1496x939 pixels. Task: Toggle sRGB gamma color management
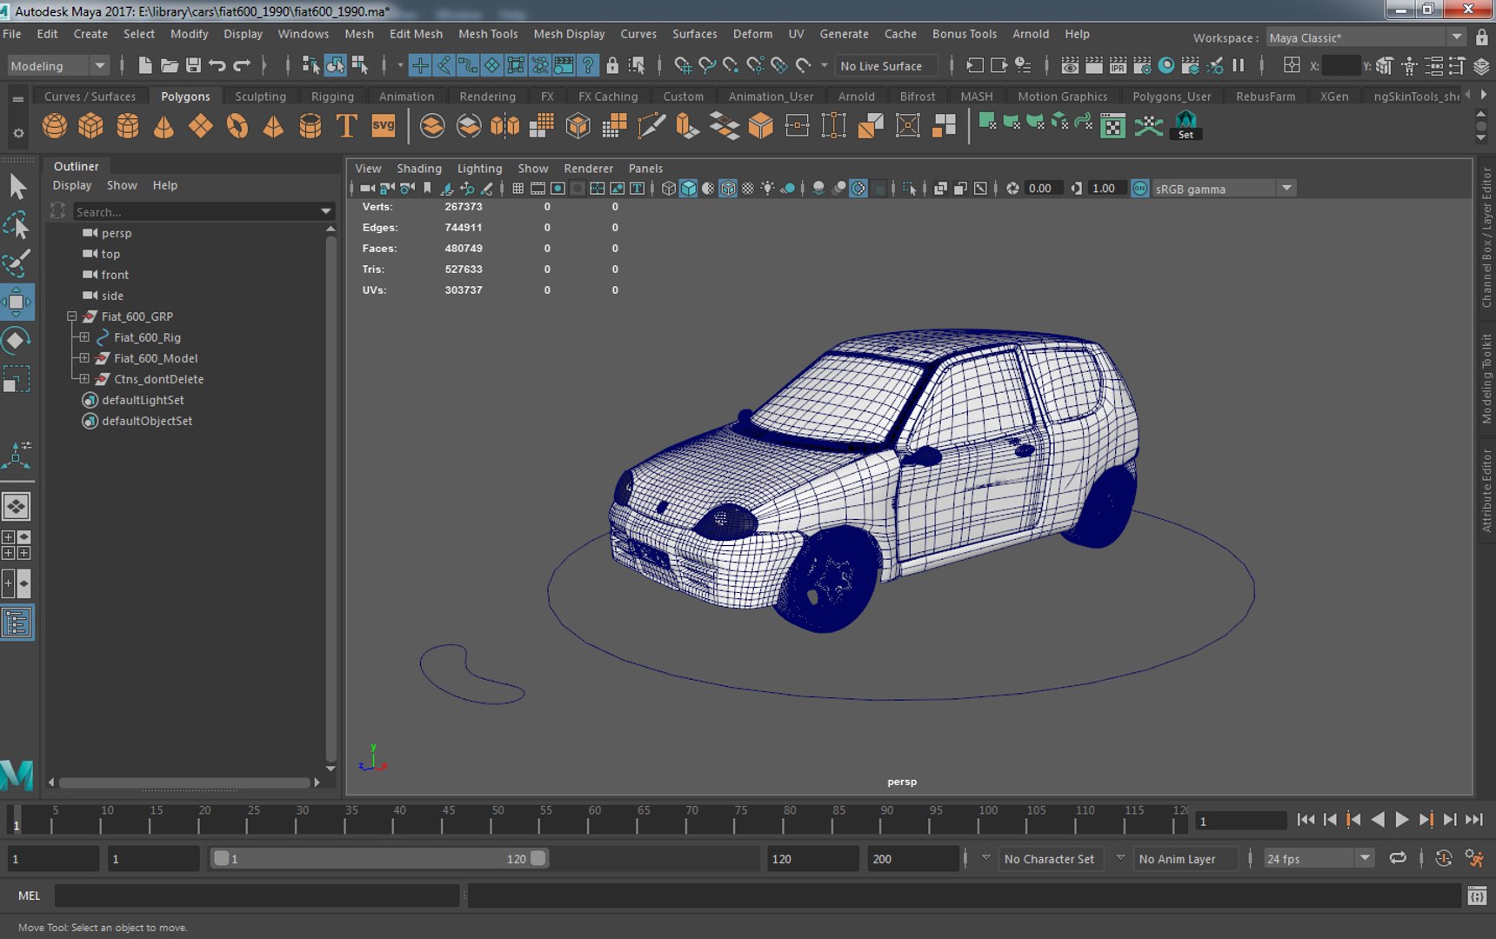(1139, 189)
